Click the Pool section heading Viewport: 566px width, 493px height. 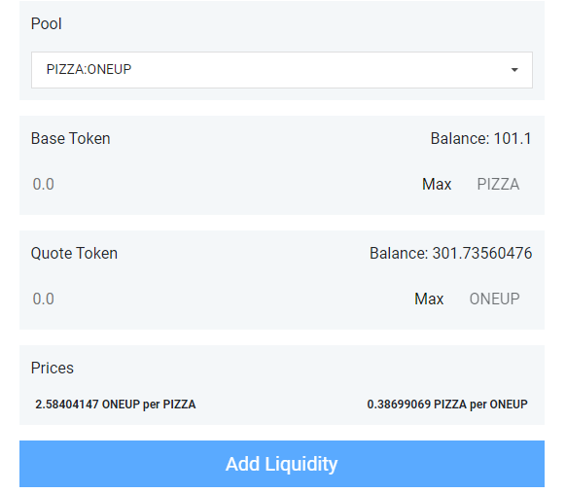tap(47, 23)
